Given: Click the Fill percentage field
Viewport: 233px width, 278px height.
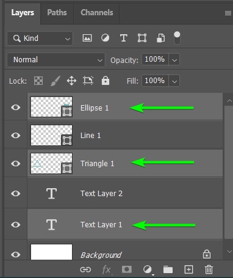Looking at the screenshot, I should point(155,81).
